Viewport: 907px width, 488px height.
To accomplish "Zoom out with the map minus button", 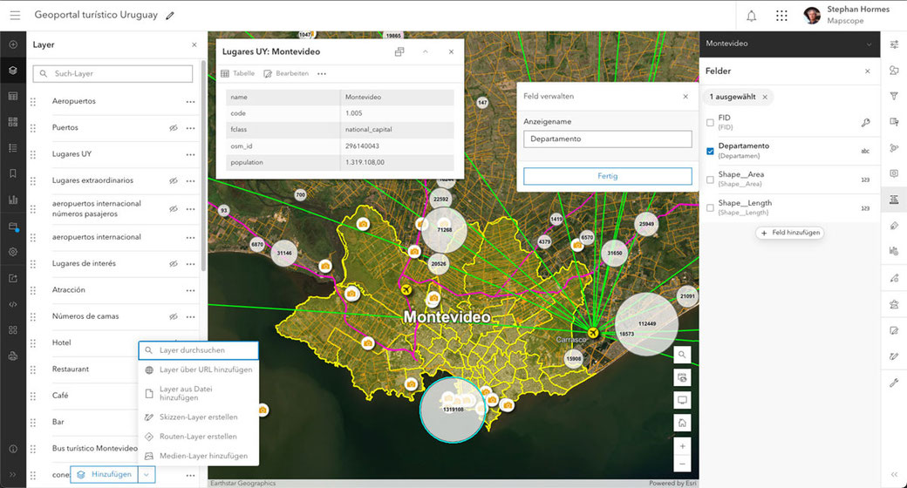I will [x=682, y=463].
